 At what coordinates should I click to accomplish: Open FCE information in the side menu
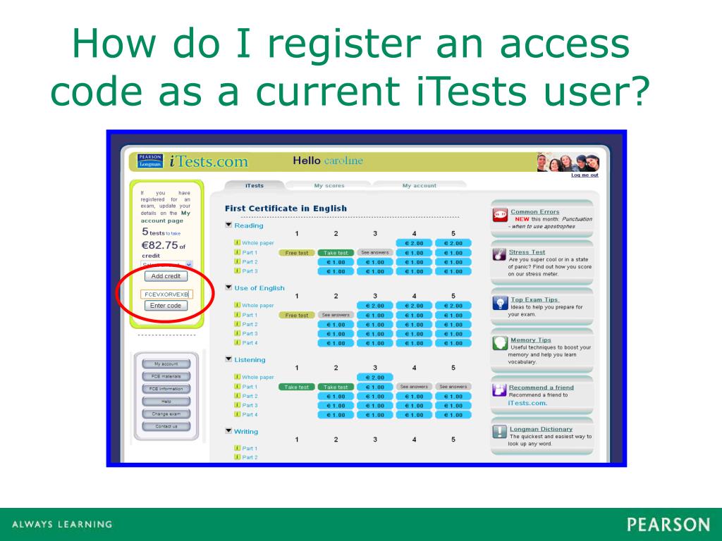point(166,389)
